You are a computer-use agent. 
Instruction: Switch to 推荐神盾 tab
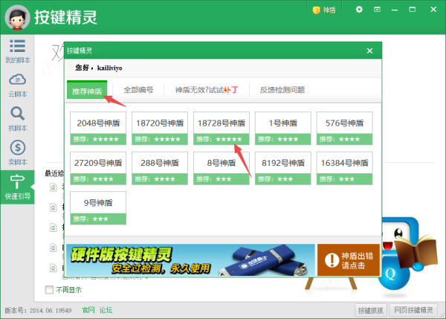coord(87,91)
